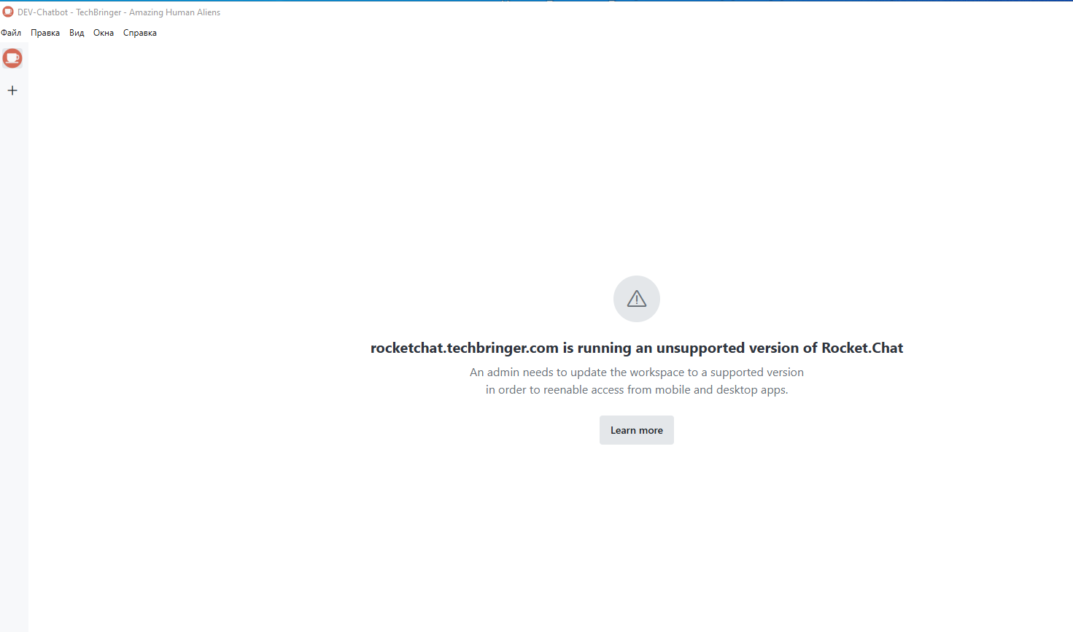1073x632 pixels.
Task: Select the Rocket.Chat workspace server icon in sidebar
Action: coord(12,58)
